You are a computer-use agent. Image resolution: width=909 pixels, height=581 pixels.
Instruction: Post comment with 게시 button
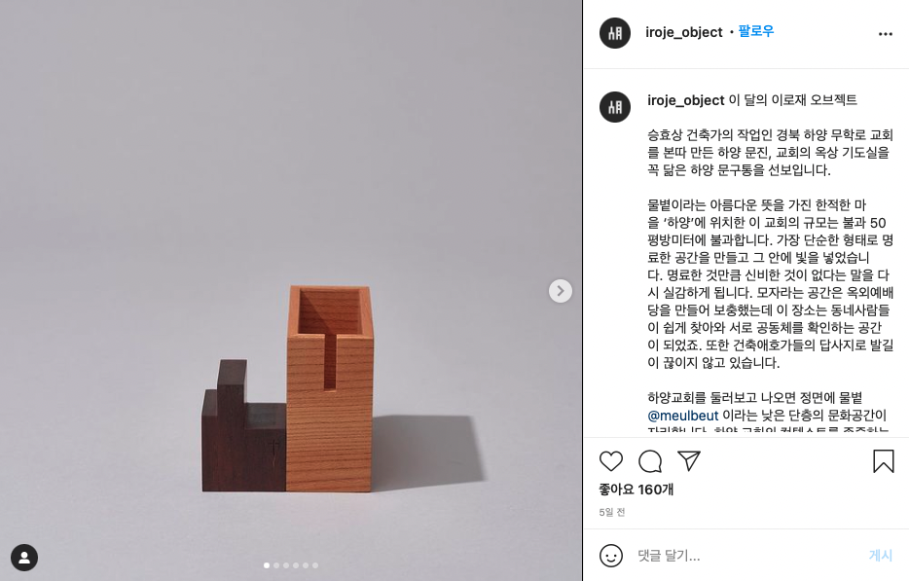click(x=881, y=556)
